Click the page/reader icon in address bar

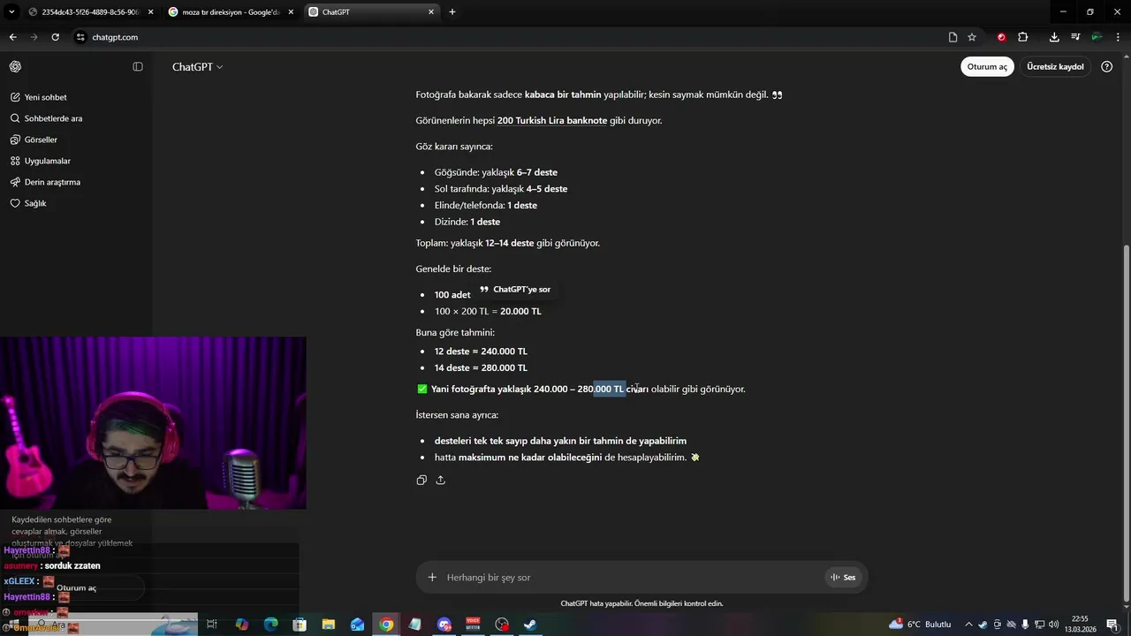tap(953, 37)
